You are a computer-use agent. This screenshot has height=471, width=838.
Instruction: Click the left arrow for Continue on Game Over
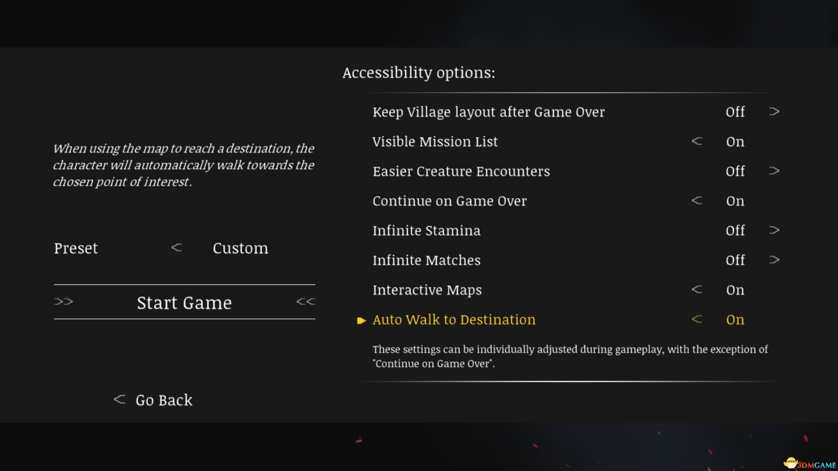[x=697, y=201]
